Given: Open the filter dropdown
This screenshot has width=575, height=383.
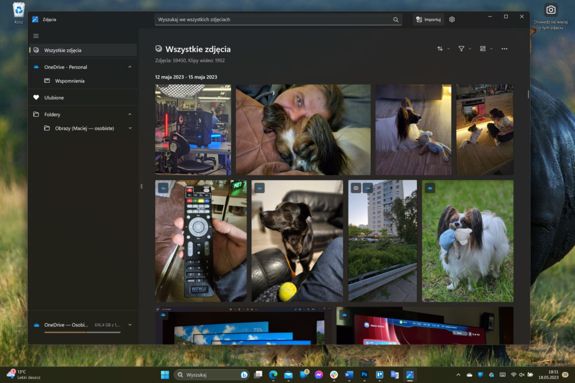Looking at the screenshot, I should [x=464, y=49].
